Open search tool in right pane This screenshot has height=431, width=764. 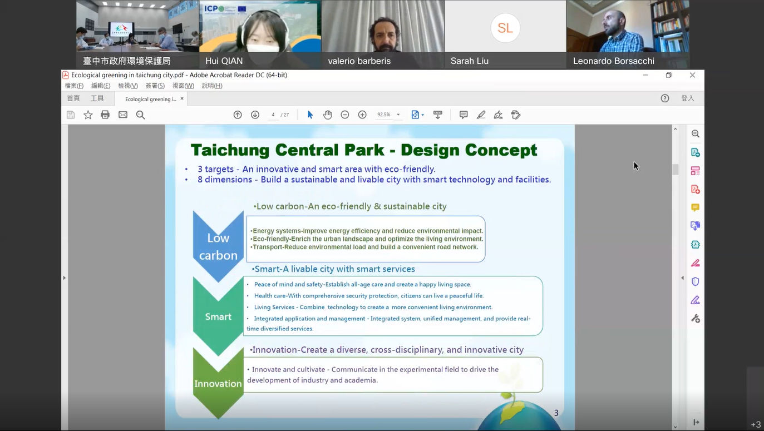pyautogui.click(x=696, y=133)
